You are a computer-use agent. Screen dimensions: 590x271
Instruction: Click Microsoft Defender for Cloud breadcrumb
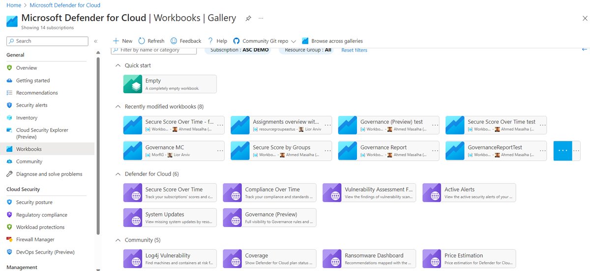65,5
